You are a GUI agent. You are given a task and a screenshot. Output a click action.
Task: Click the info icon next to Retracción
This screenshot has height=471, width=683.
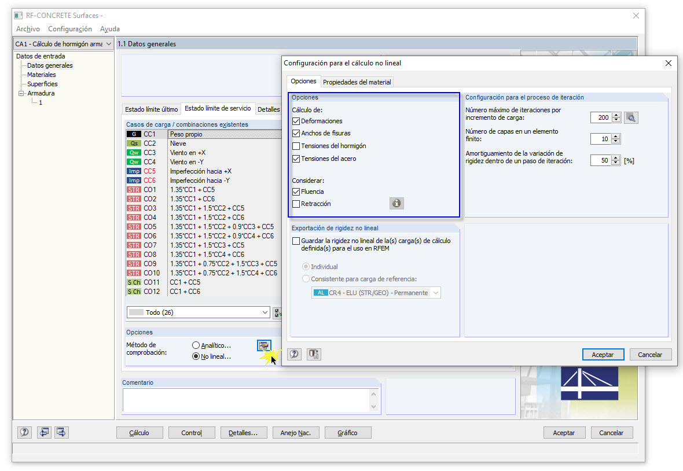pos(396,203)
